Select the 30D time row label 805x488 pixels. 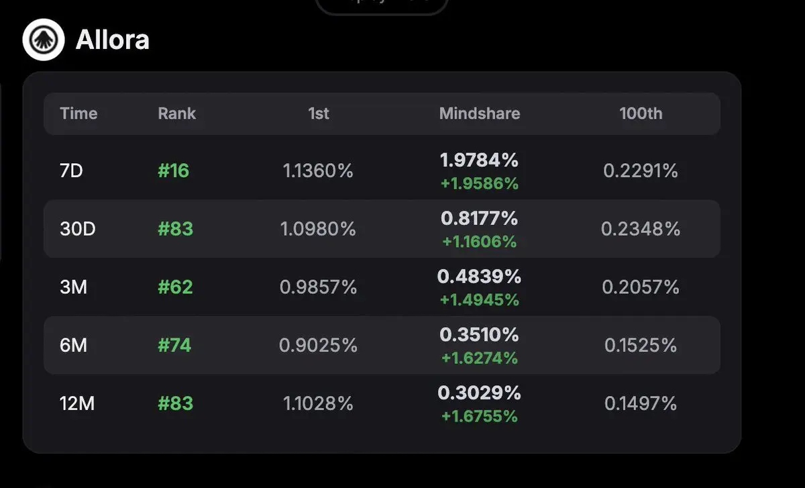(x=78, y=229)
